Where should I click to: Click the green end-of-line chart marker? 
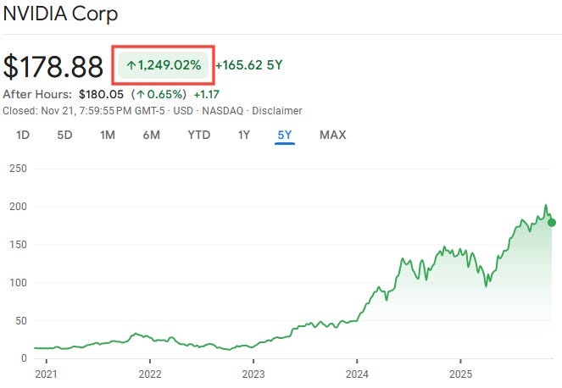point(552,223)
